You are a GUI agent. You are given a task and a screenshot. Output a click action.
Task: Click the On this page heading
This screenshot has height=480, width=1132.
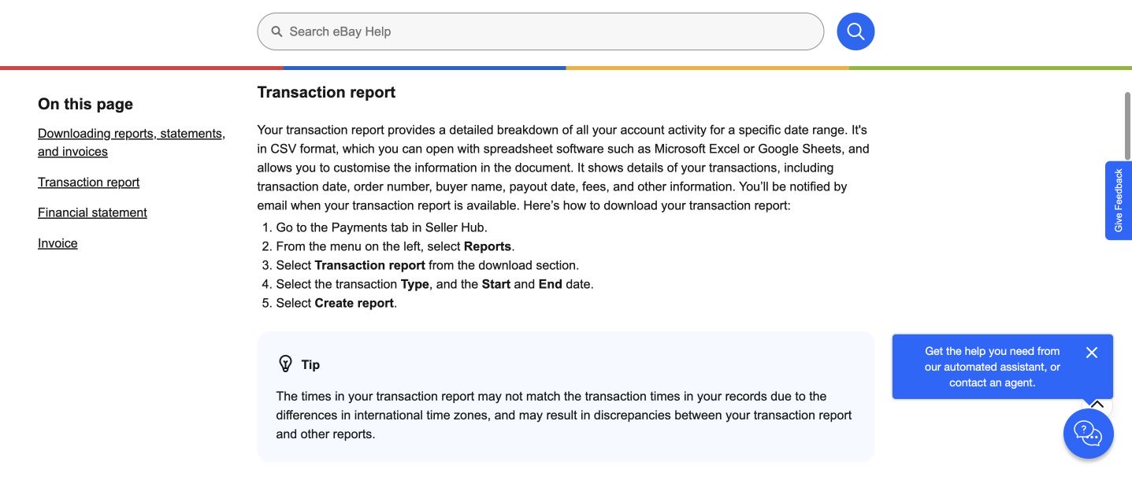tap(85, 104)
